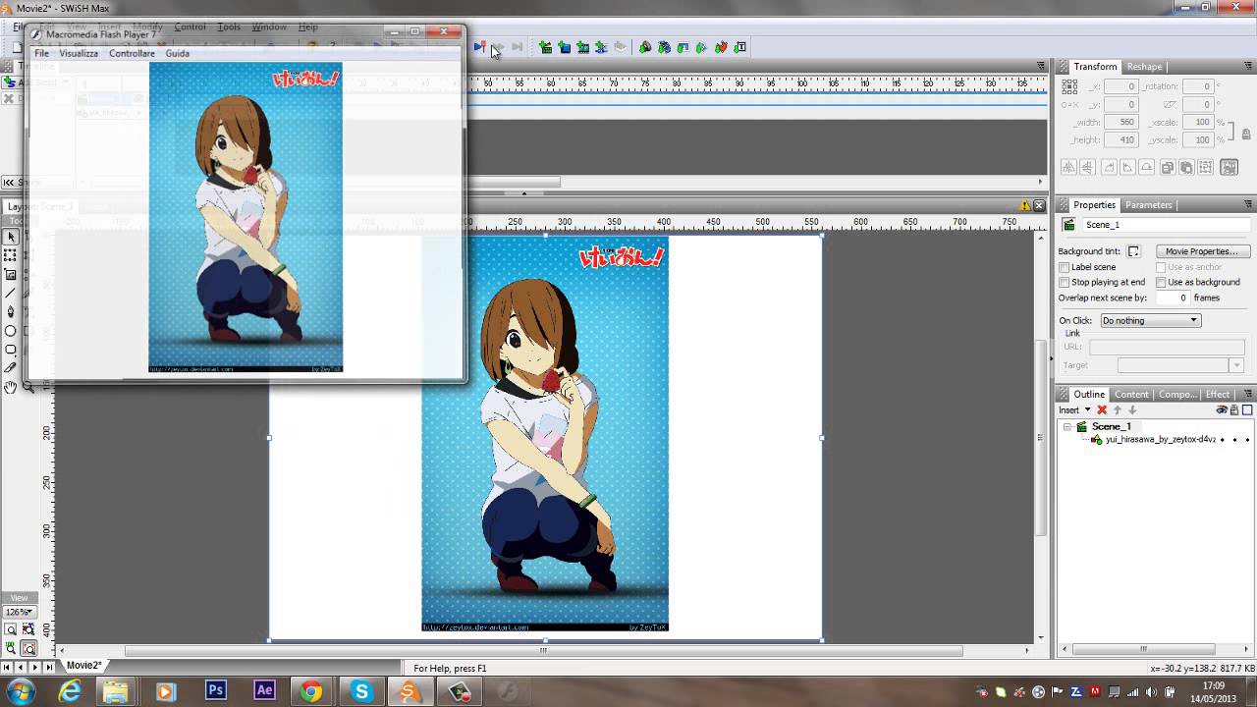1257x707 pixels.
Task: Select the Movie2* document tab at bottom
Action: [x=83, y=666]
